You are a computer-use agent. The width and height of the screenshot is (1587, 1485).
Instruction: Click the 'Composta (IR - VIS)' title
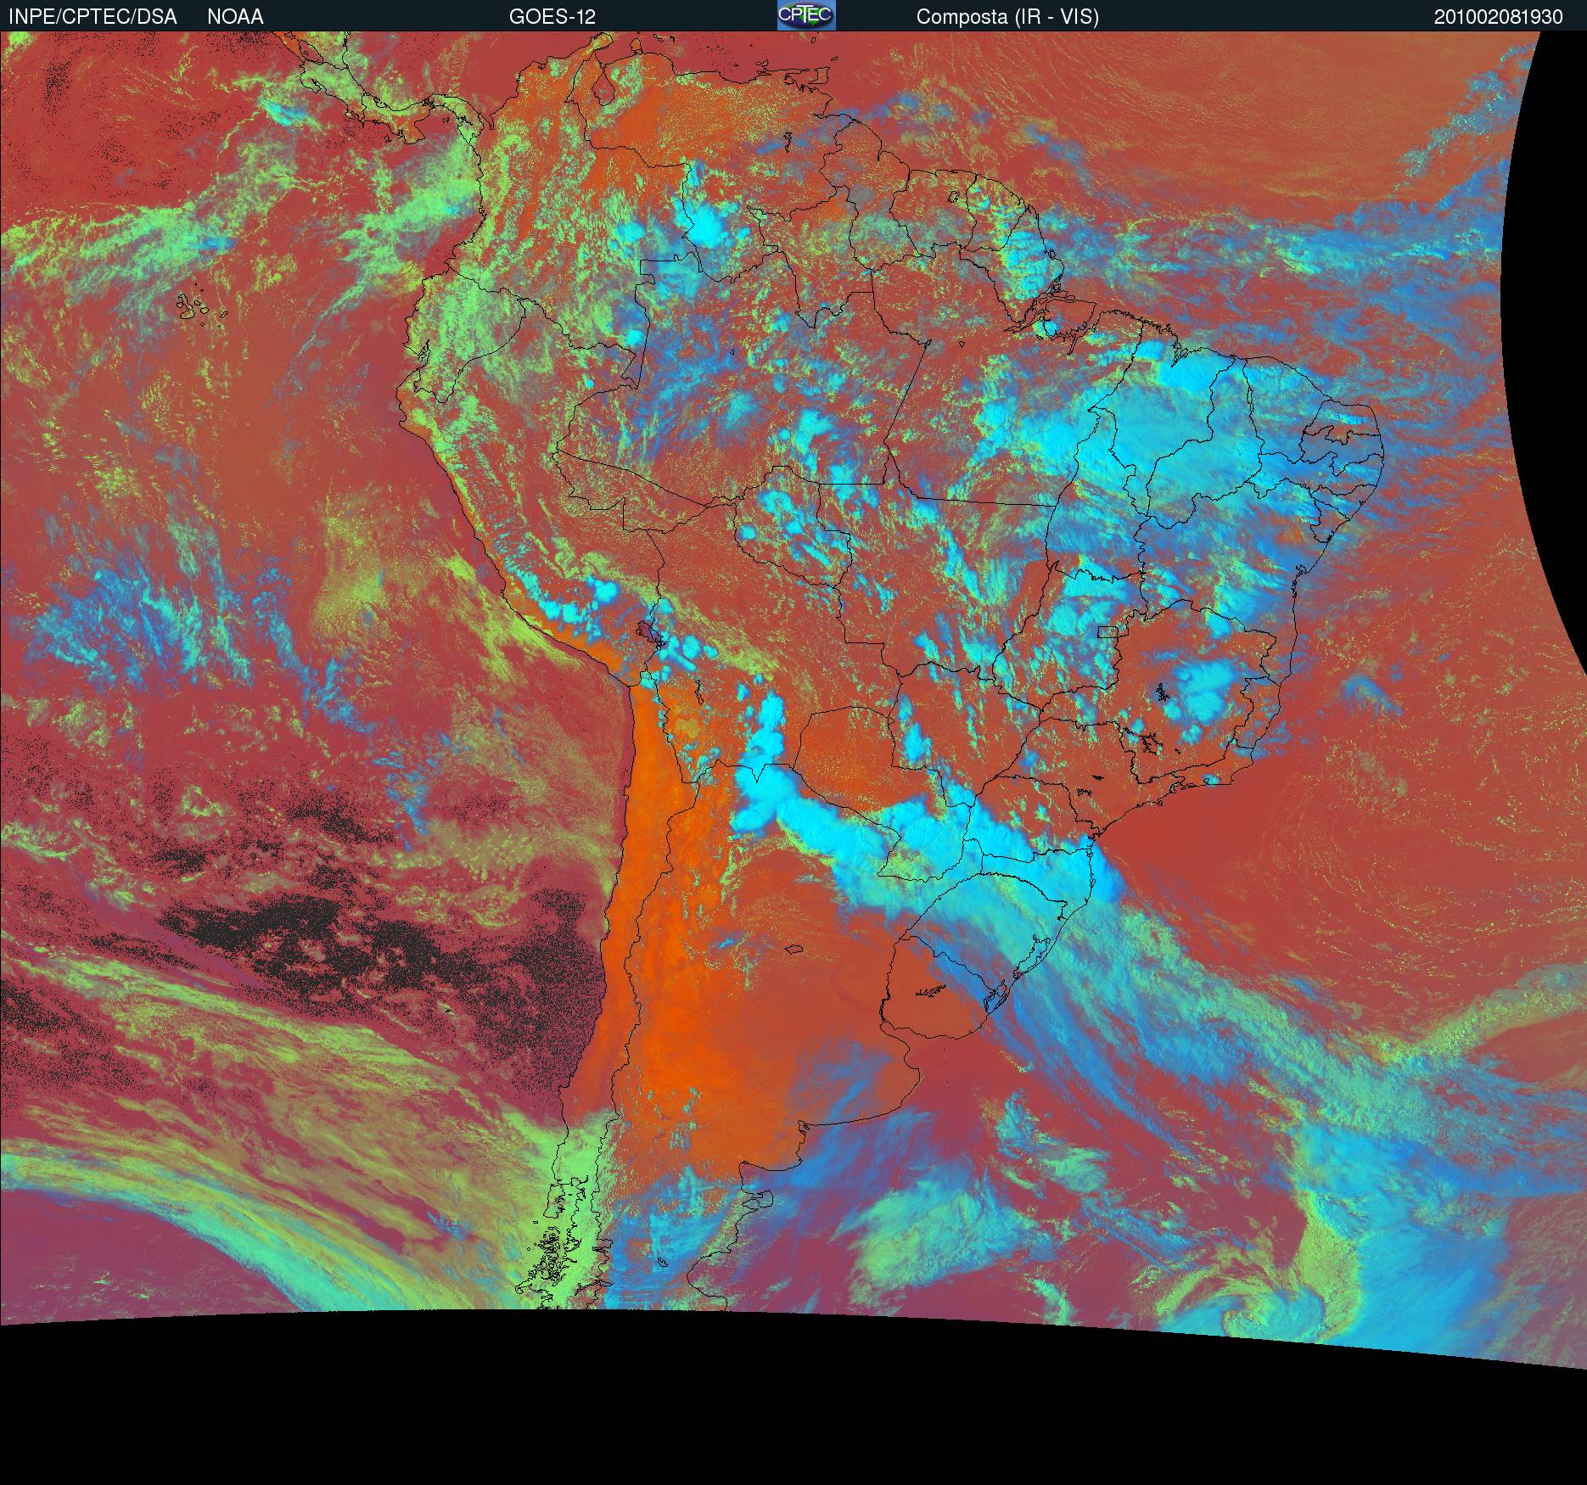1007,17
